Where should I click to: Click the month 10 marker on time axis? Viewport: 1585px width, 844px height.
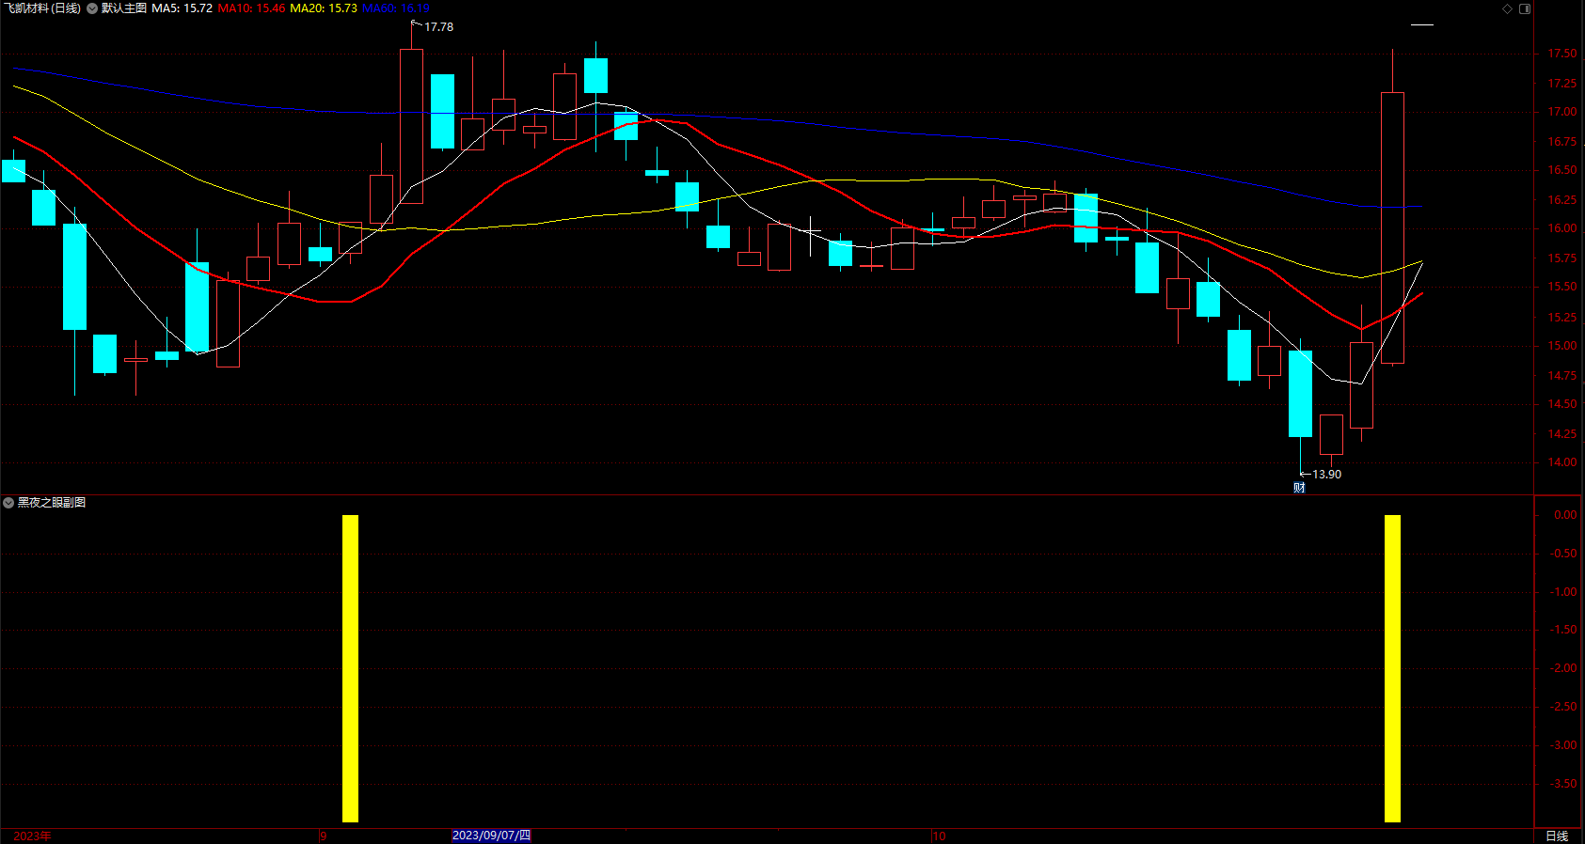[x=939, y=836]
